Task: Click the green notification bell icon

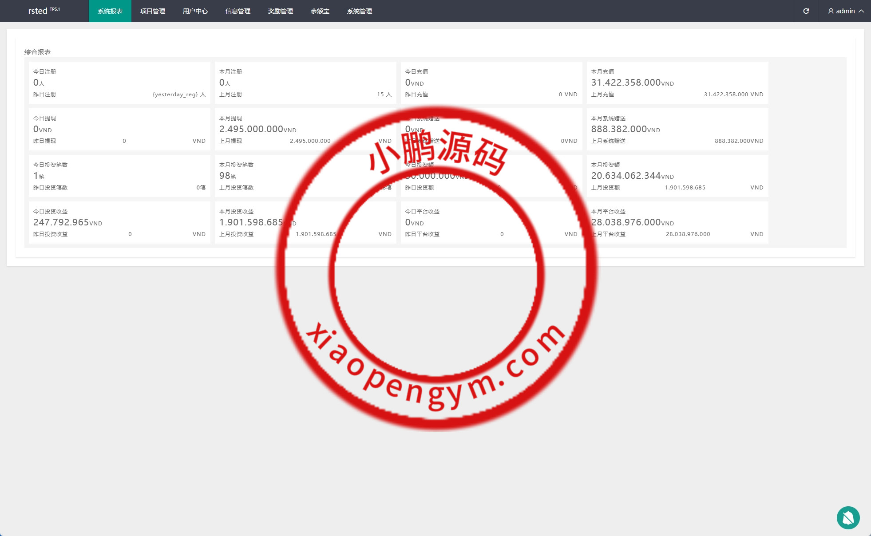Action: (848, 517)
